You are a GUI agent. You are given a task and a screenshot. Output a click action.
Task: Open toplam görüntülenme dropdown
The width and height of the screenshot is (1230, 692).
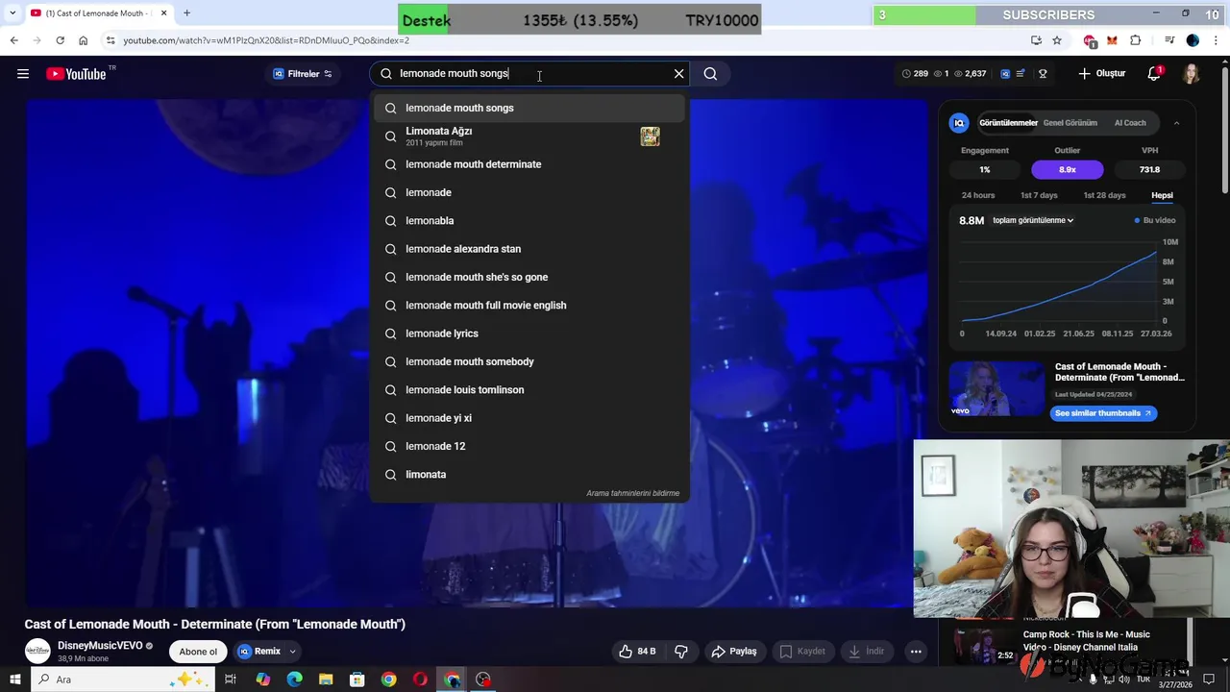pos(1033,220)
